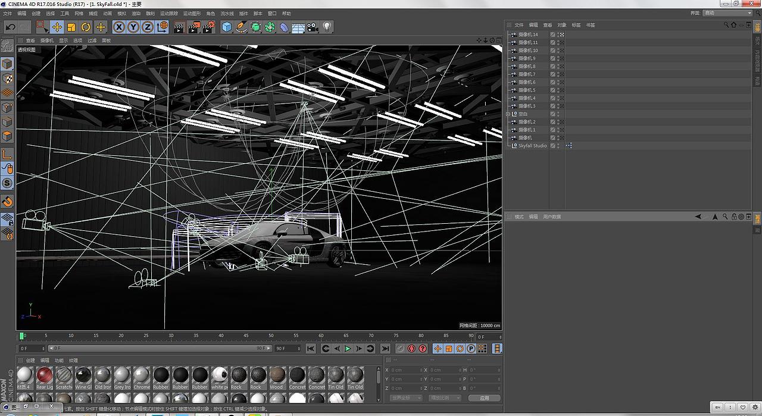Click frame 45 on timeline ruler
Viewport: 762px width, 416px height.
246,336
